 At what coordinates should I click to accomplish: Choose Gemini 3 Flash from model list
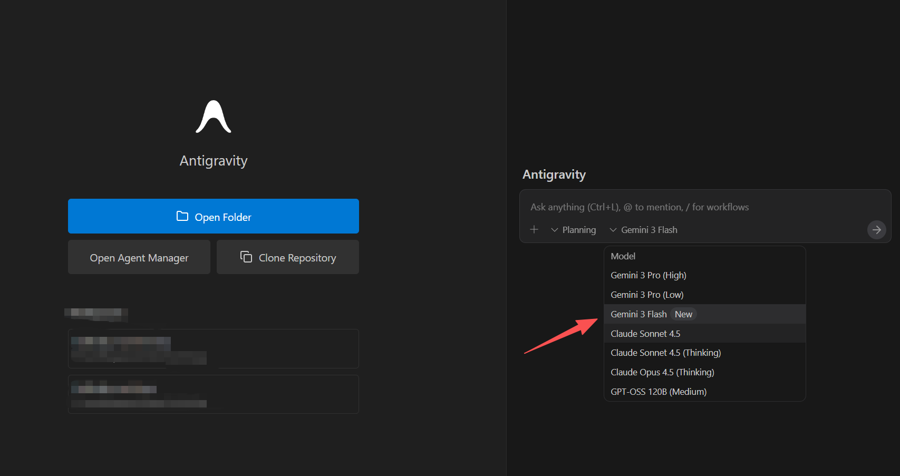coord(638,314)
